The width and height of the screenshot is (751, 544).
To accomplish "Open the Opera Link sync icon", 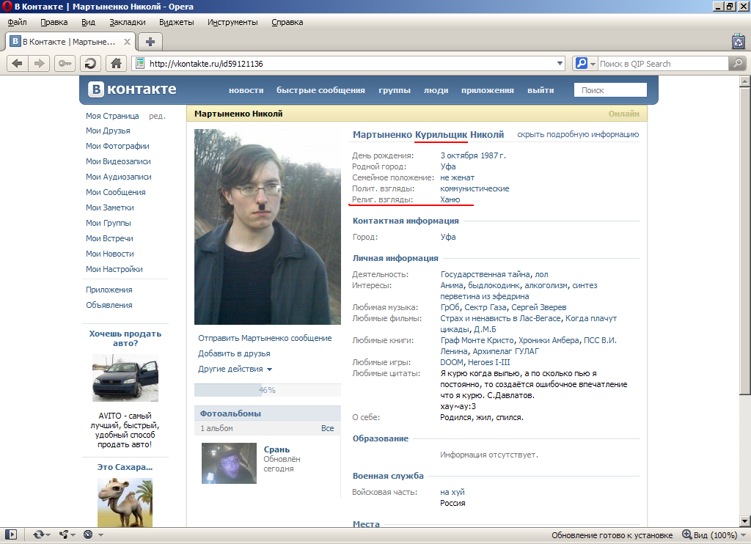I will point(39,535).
